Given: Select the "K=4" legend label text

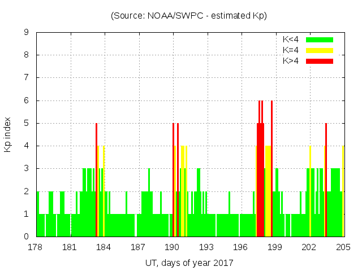Looking at the screenshot, I should pyautogui.click(x=291, y=50).
